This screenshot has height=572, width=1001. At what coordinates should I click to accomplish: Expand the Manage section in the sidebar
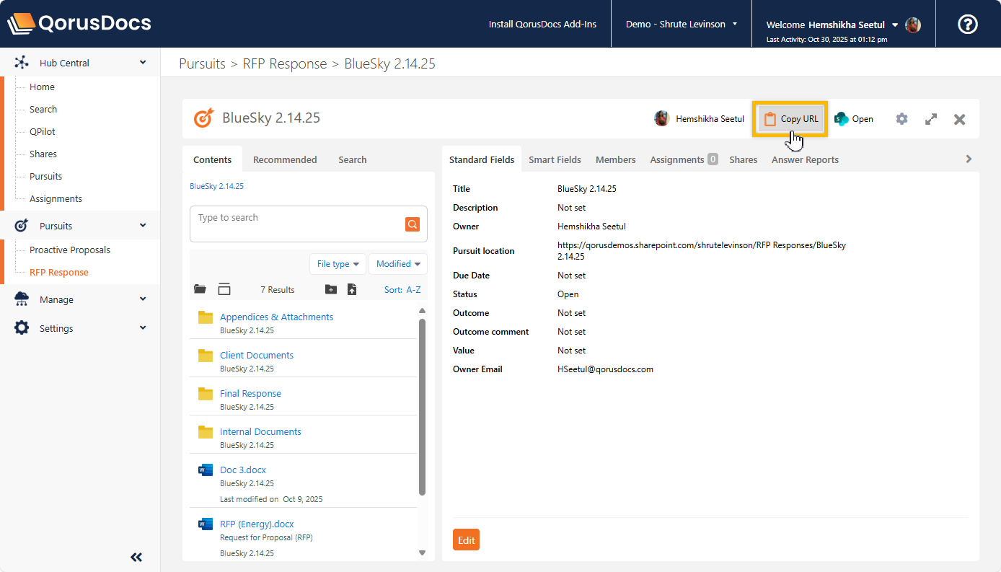click(143, 299)
